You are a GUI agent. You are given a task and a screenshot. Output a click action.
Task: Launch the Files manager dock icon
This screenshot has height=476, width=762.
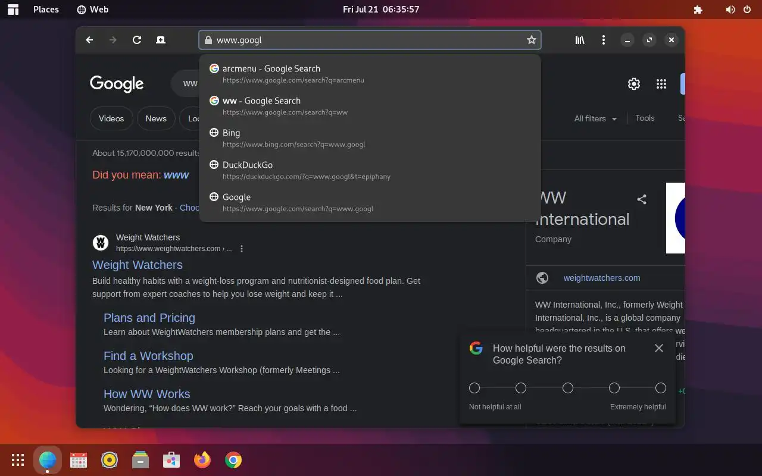click(140, 460)
